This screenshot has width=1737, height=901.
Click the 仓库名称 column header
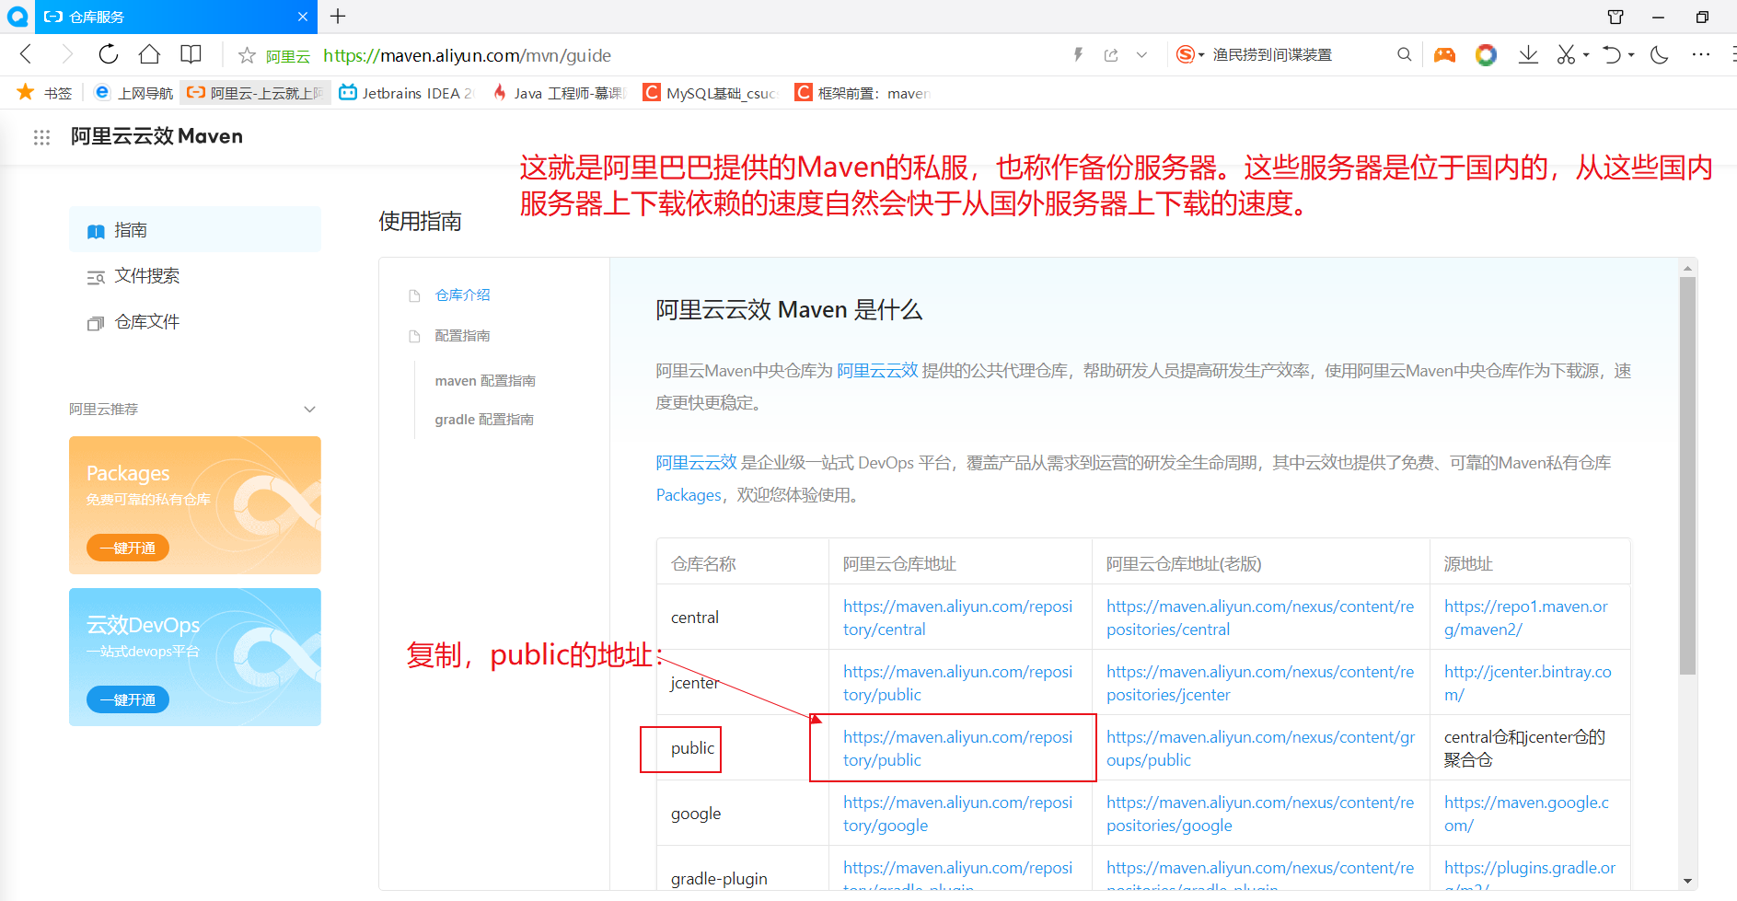(703, 564)
